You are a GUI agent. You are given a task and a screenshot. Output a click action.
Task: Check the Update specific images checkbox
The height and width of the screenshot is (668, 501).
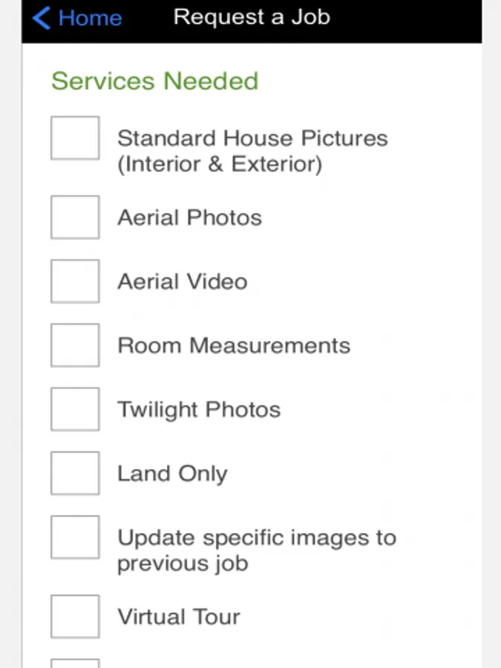tap(75, 537)
